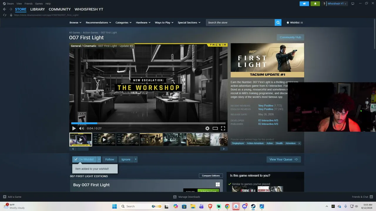
Task: Open the Categories dropdown
Action: [x=123, y=23]
